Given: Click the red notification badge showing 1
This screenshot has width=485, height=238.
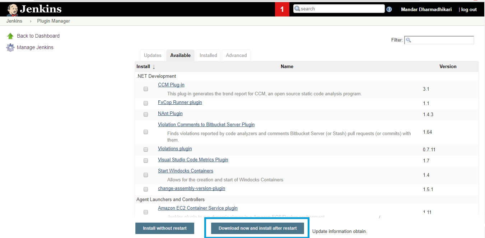Looking at the screenshot, I should [x=282, y=9].
